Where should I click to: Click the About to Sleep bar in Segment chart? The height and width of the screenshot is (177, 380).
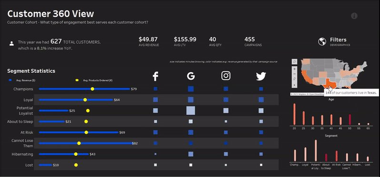(326, 157)
